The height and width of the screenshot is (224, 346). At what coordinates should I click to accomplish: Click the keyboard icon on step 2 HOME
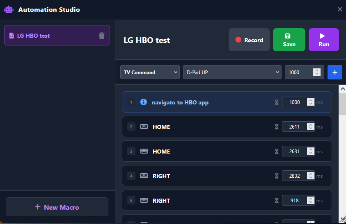[144, 127]
